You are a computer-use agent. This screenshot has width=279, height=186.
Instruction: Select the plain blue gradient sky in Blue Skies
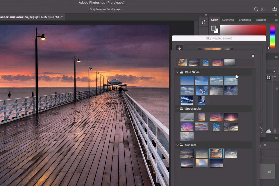[187, 81]
